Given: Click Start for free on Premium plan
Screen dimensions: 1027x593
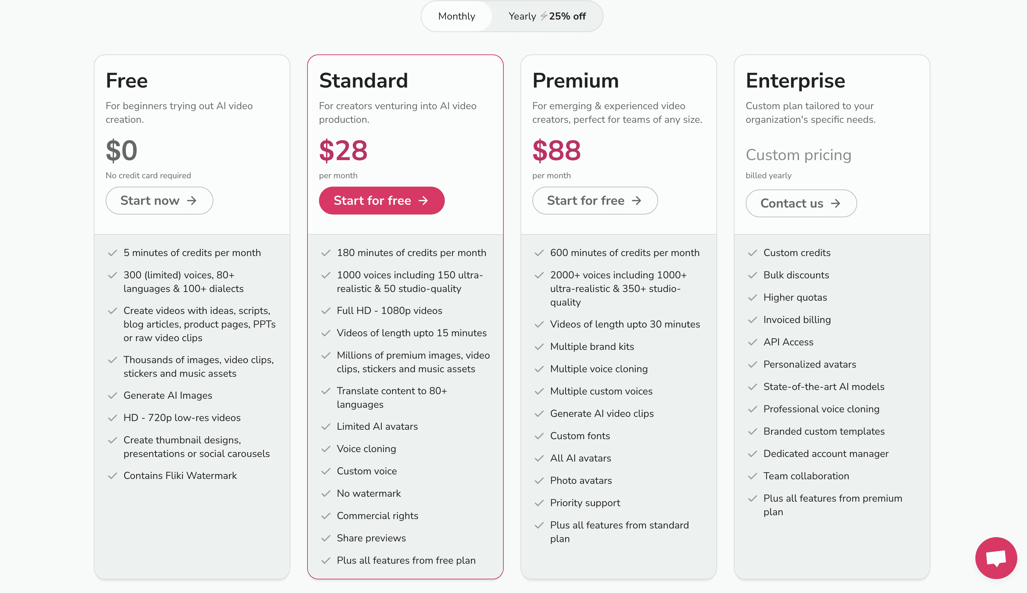Looking at the screenshot, I should coord(595,200).
